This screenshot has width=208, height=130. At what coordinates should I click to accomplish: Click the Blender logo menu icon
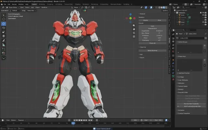2,4
